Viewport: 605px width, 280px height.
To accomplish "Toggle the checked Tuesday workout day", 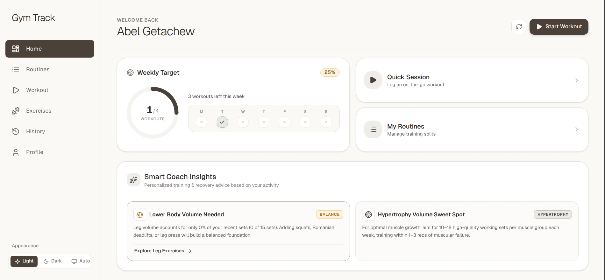I will 222,122.
